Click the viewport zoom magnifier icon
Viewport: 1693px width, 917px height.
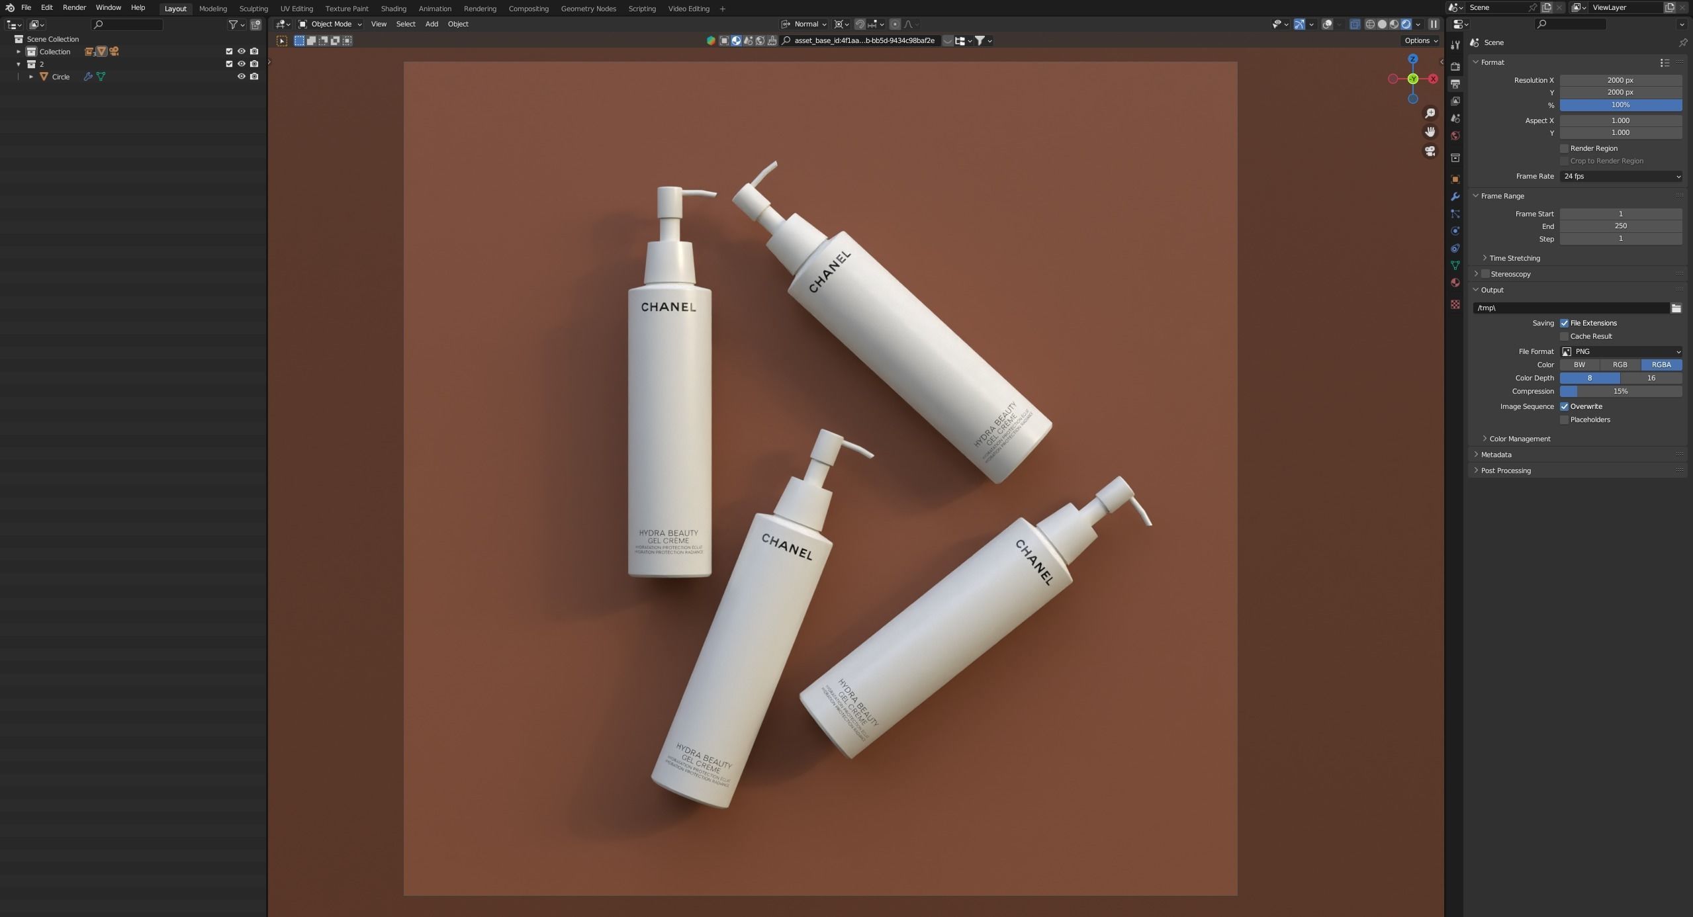click(1430, 113)
